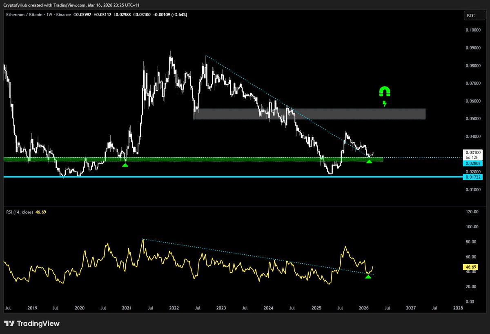Click the green magnet sticker on chart
This screenshot has height=334, width=490.
(385, 91)
